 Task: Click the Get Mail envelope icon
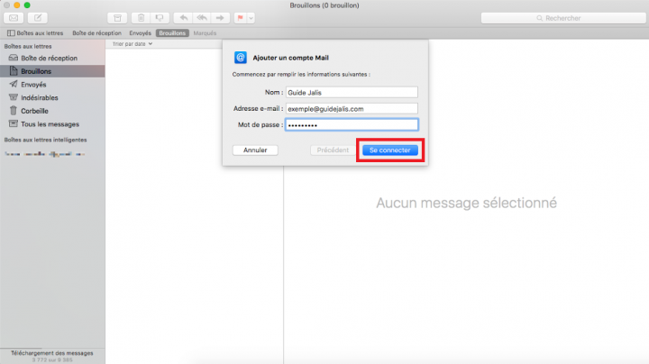point(14,17)
